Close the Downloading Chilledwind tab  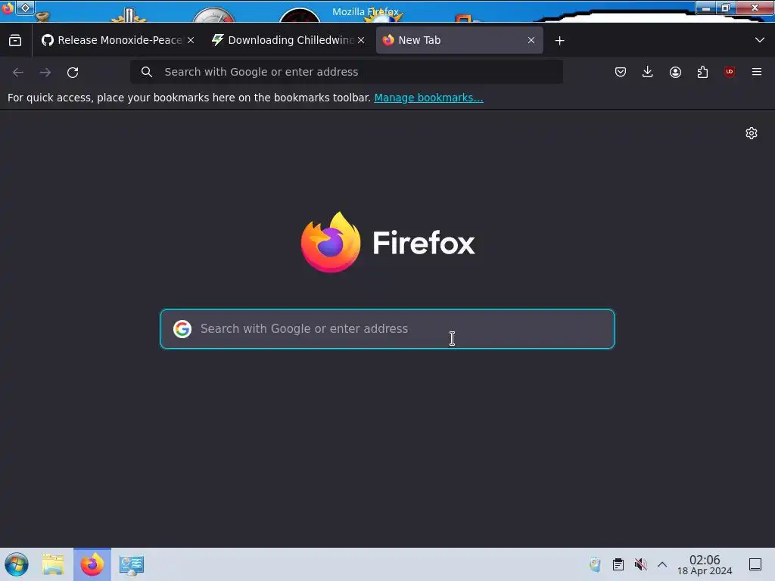click(x=361, y=41)
